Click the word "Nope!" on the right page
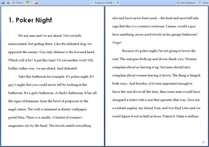Screen dimensions: 209x147 click(x=117, y=43)
